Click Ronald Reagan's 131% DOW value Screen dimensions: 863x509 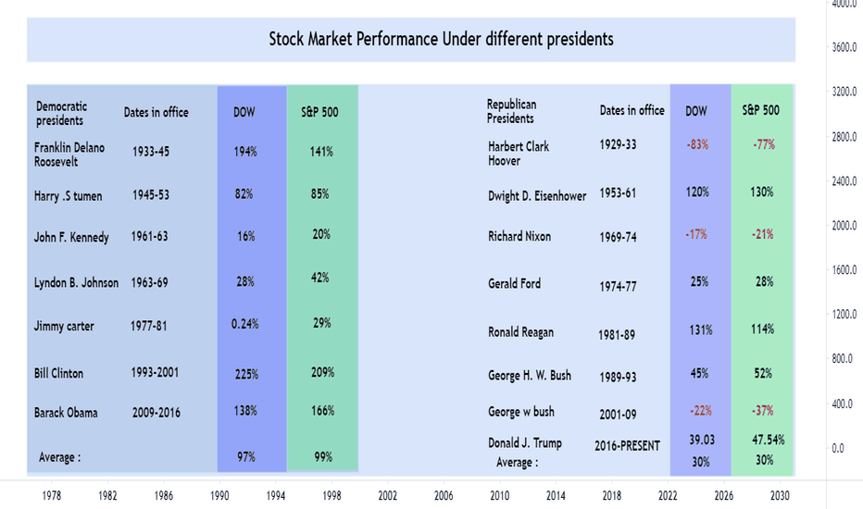[x=701, y=330]
